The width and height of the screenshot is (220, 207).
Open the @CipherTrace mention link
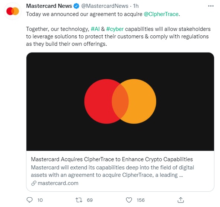pos(161,14)
